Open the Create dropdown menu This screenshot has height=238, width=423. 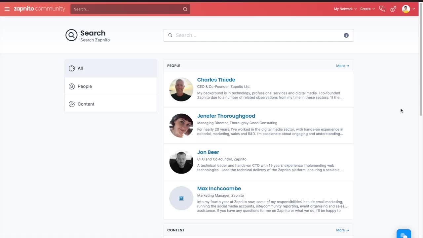367,9
